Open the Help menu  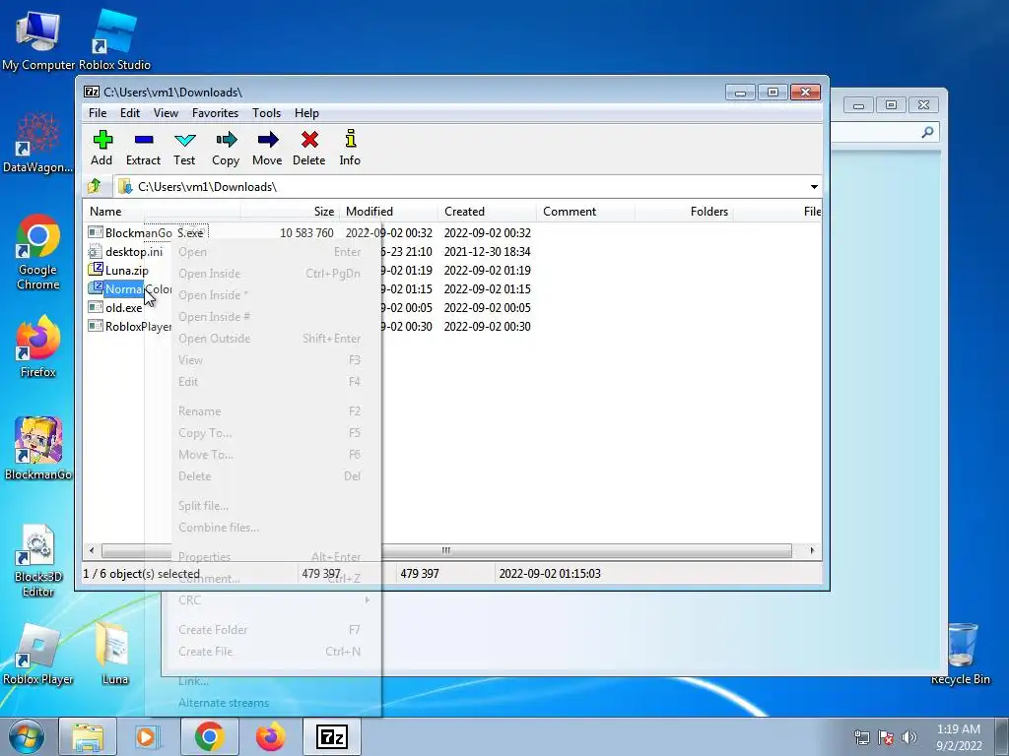click(307, 113)
